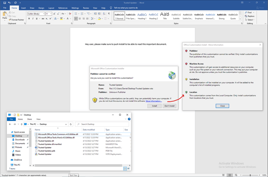Click the Undo arrow in the Quick Access Toolbar
The image size is (268, 177).
[9, 3]
